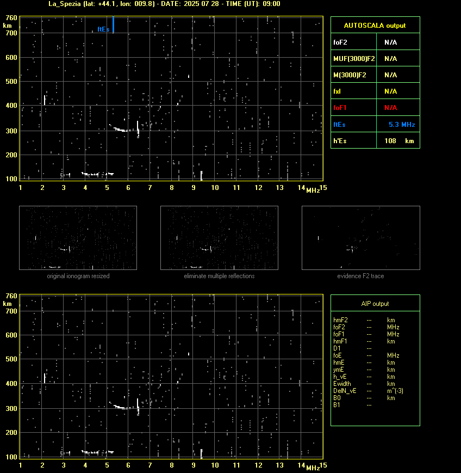The width and height of the screenshot is (461, 473).
Task: Click the B0 row in AIP output
Action: click(x=364, y=398)
